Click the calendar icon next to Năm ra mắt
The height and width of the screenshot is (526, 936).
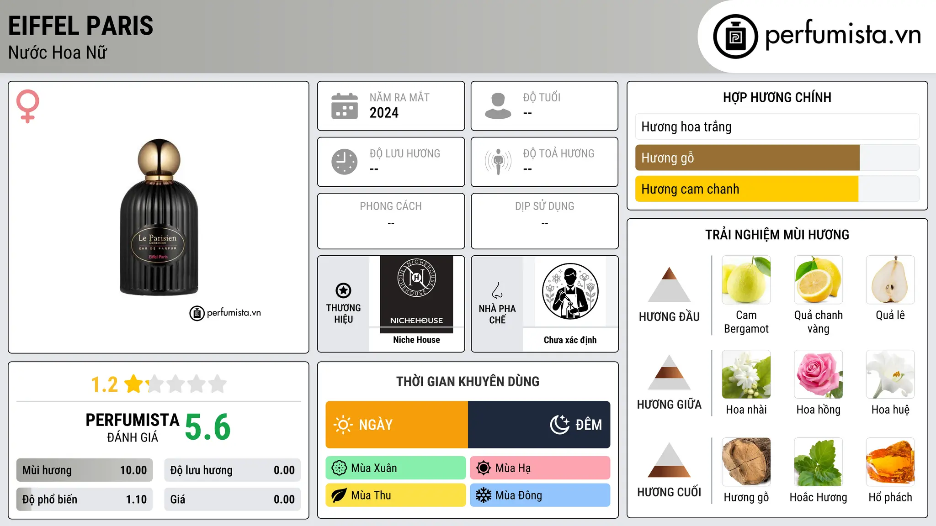pos(345,106)
